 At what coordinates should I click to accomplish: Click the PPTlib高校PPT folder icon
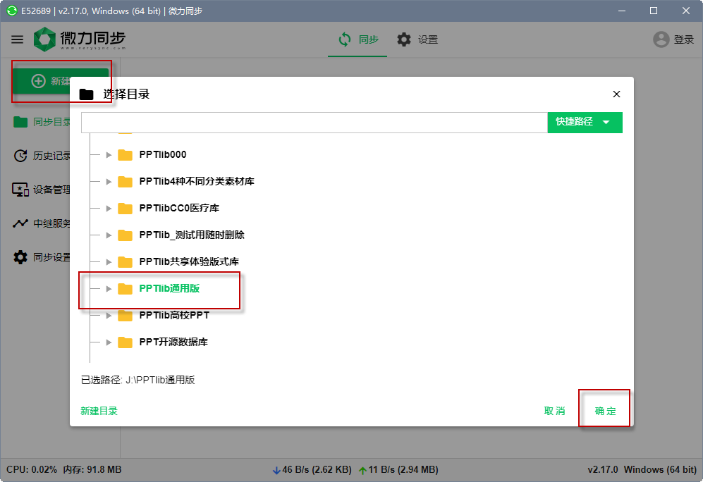[125, 316]
